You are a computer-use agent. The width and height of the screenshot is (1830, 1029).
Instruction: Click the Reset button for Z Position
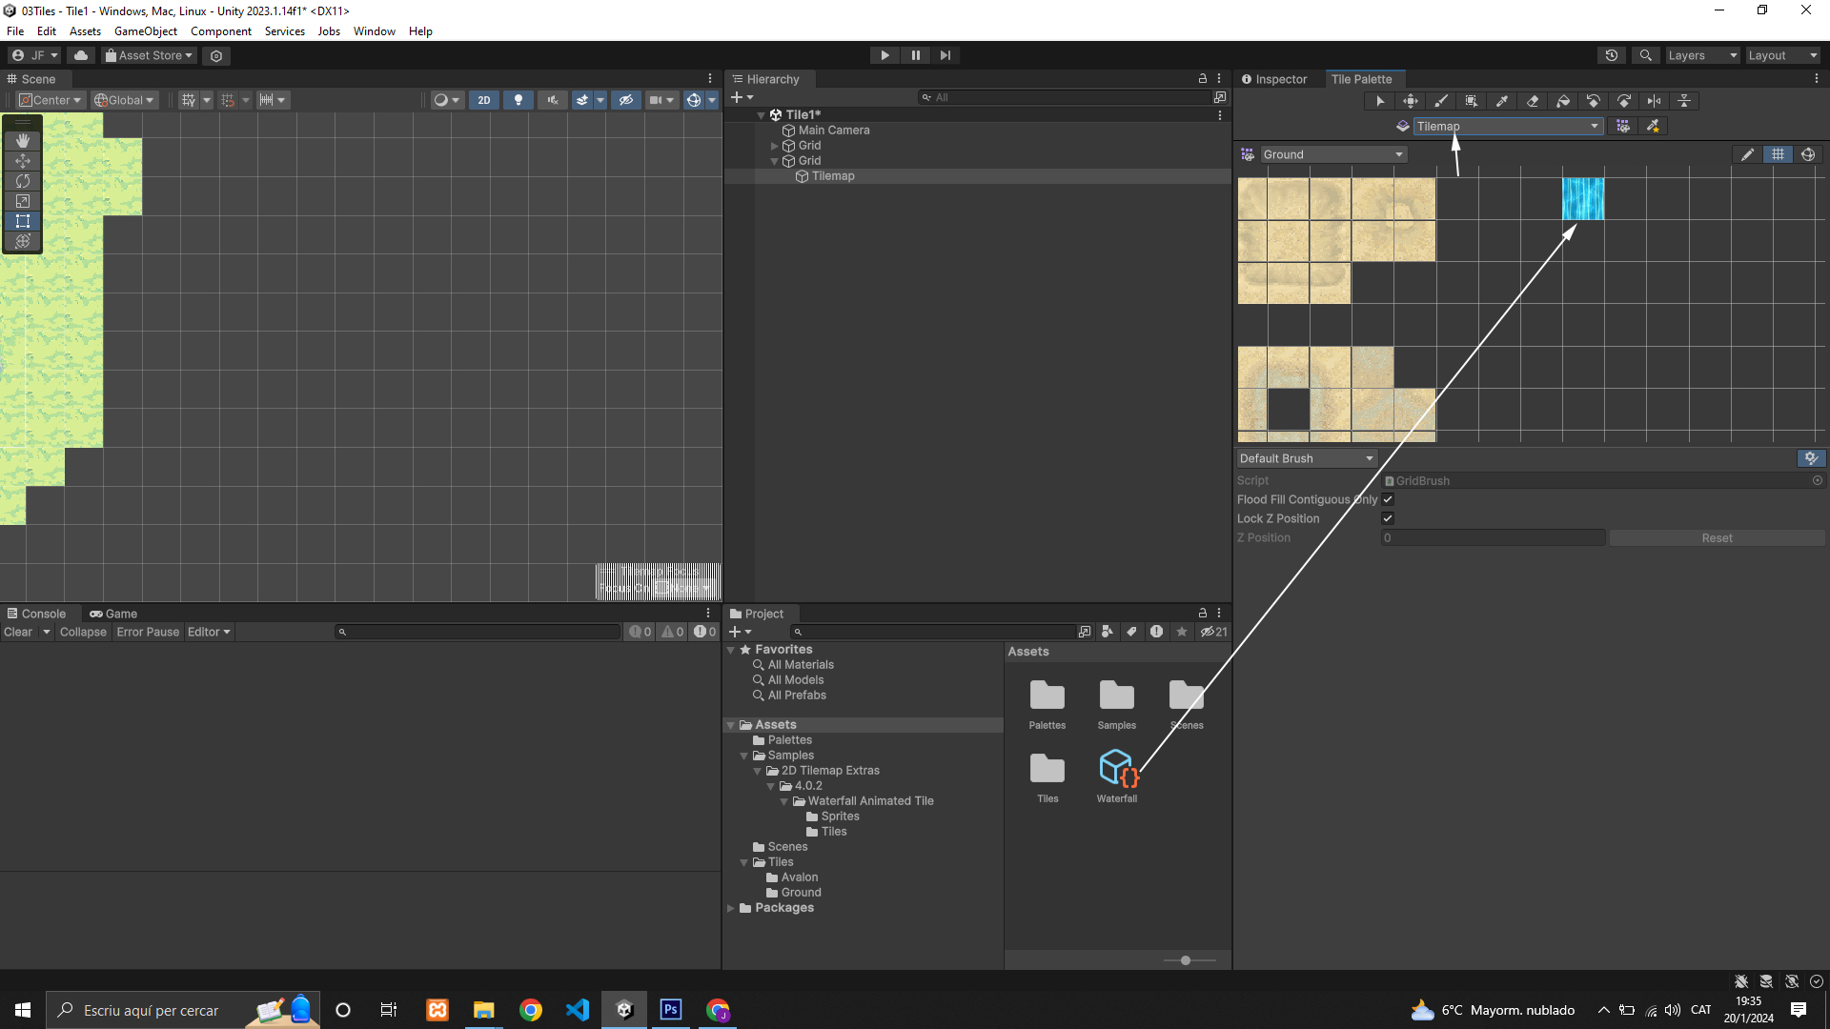1717,538
